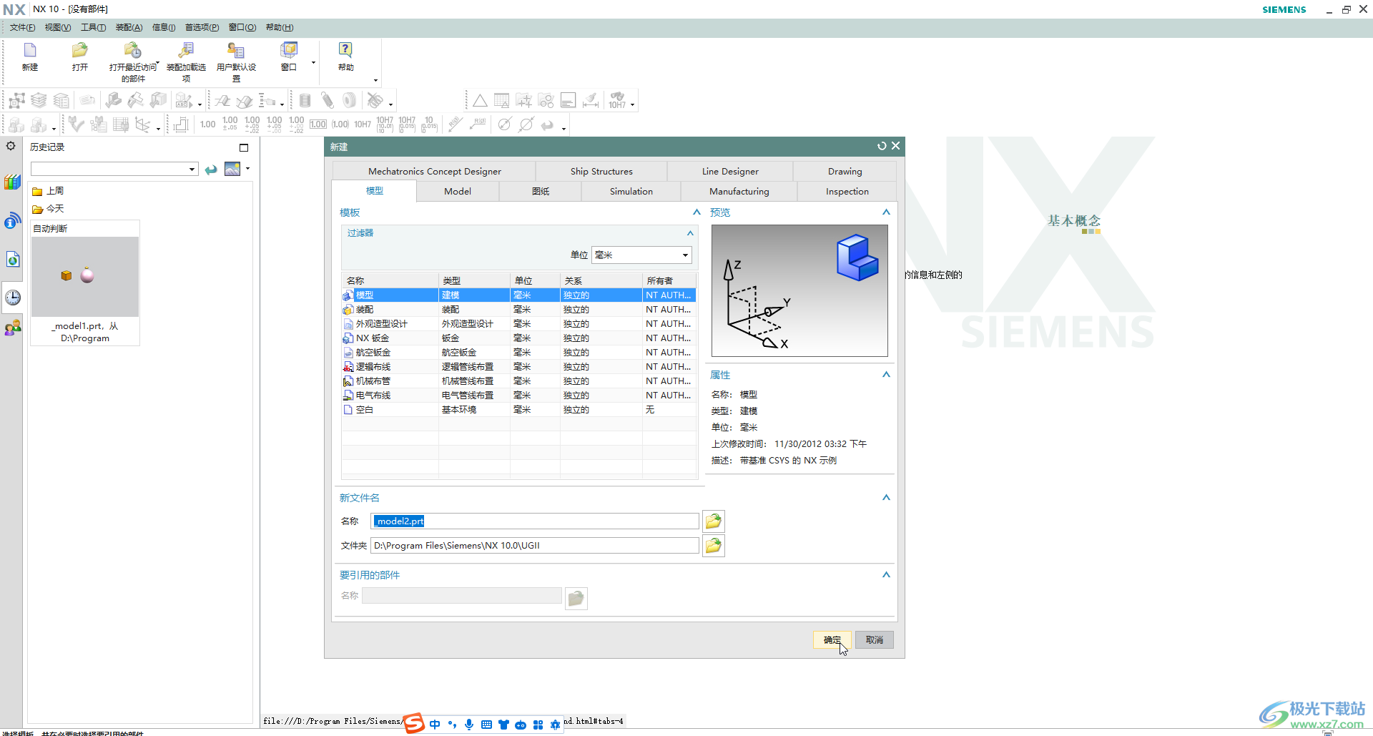Switch to the Manufacturing tab
Viewport: 1373px width, 736px height.
click(x=739, y=191)
